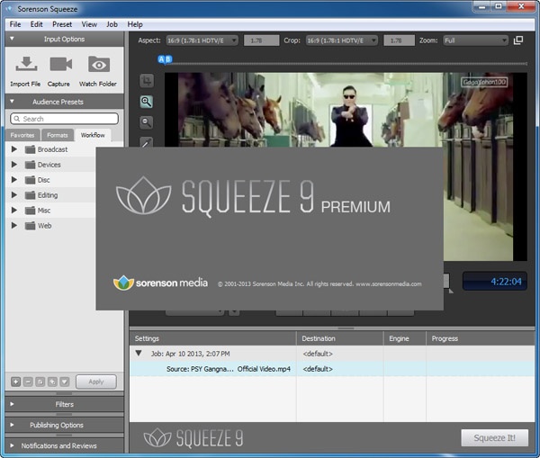Click the detach preview window icon
This screenshot has height=458, width=540.
518,40
